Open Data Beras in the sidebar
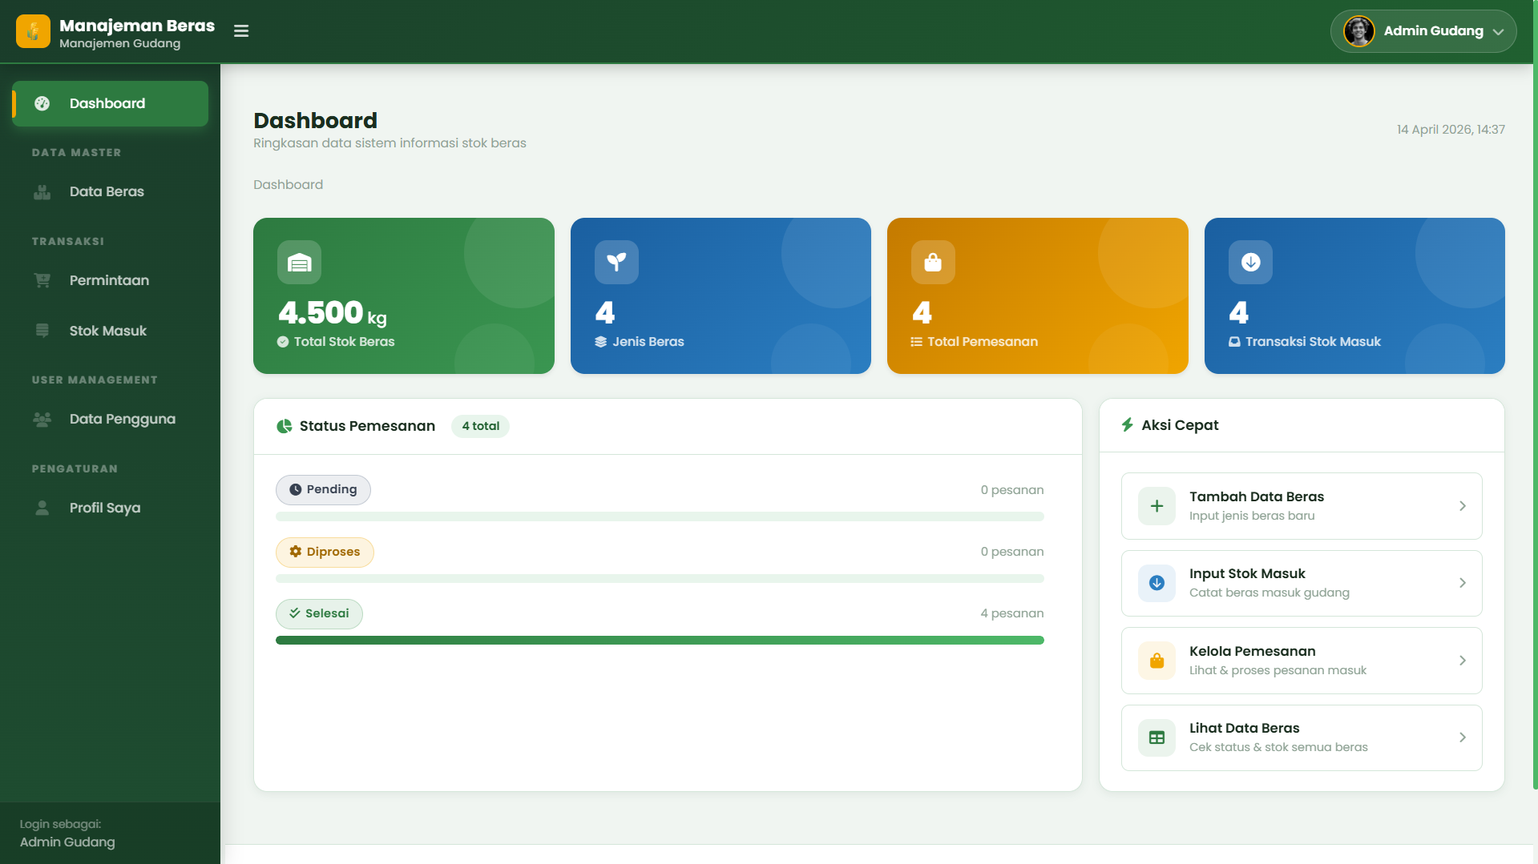 pyautogui.click(x=107, y=192)
